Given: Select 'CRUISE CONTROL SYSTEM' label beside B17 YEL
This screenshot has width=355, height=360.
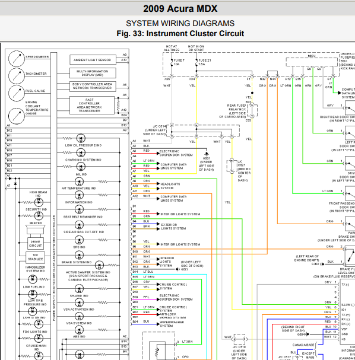Looking at the screenshot, I should coord(173,286).
